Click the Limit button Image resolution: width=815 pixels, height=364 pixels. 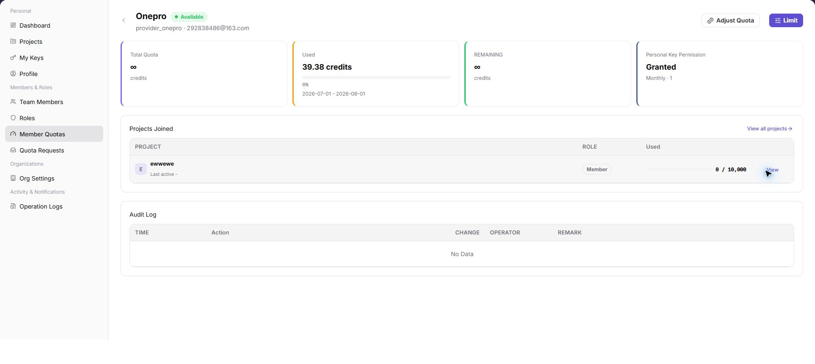[x=786, y=20]
